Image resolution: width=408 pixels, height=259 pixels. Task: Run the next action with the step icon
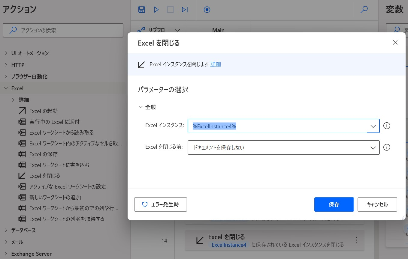click(x=185, y=9)
